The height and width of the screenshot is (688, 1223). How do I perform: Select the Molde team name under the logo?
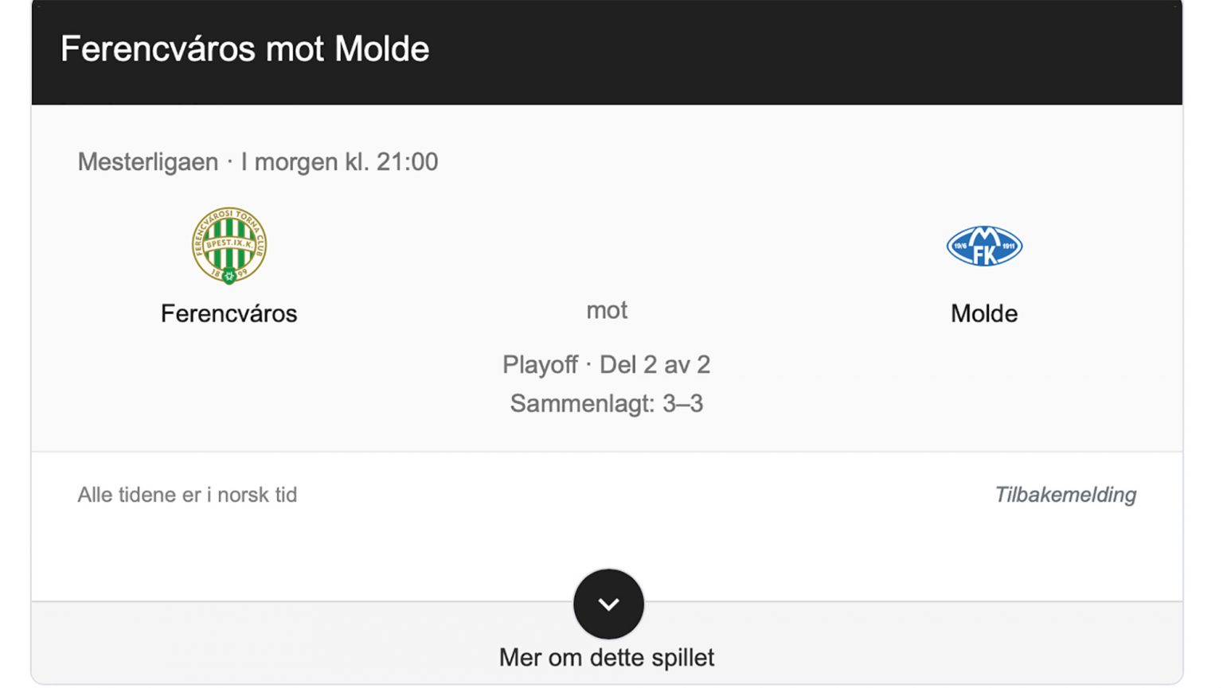coord(984,313)
